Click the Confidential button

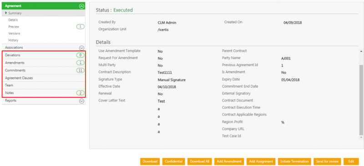[174, 161]
